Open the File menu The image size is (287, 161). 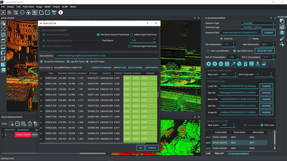tap(3, 7)
